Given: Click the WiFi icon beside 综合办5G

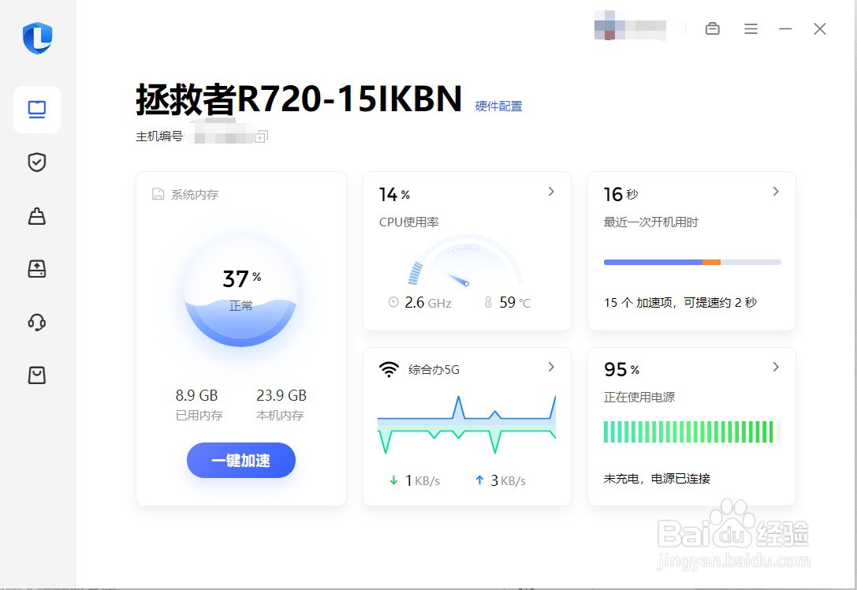Looking at the screenshot, I should 389,368.
